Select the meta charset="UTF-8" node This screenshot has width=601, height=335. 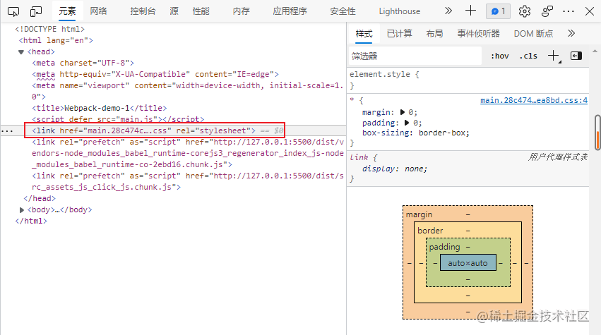[x=83, y=63]
